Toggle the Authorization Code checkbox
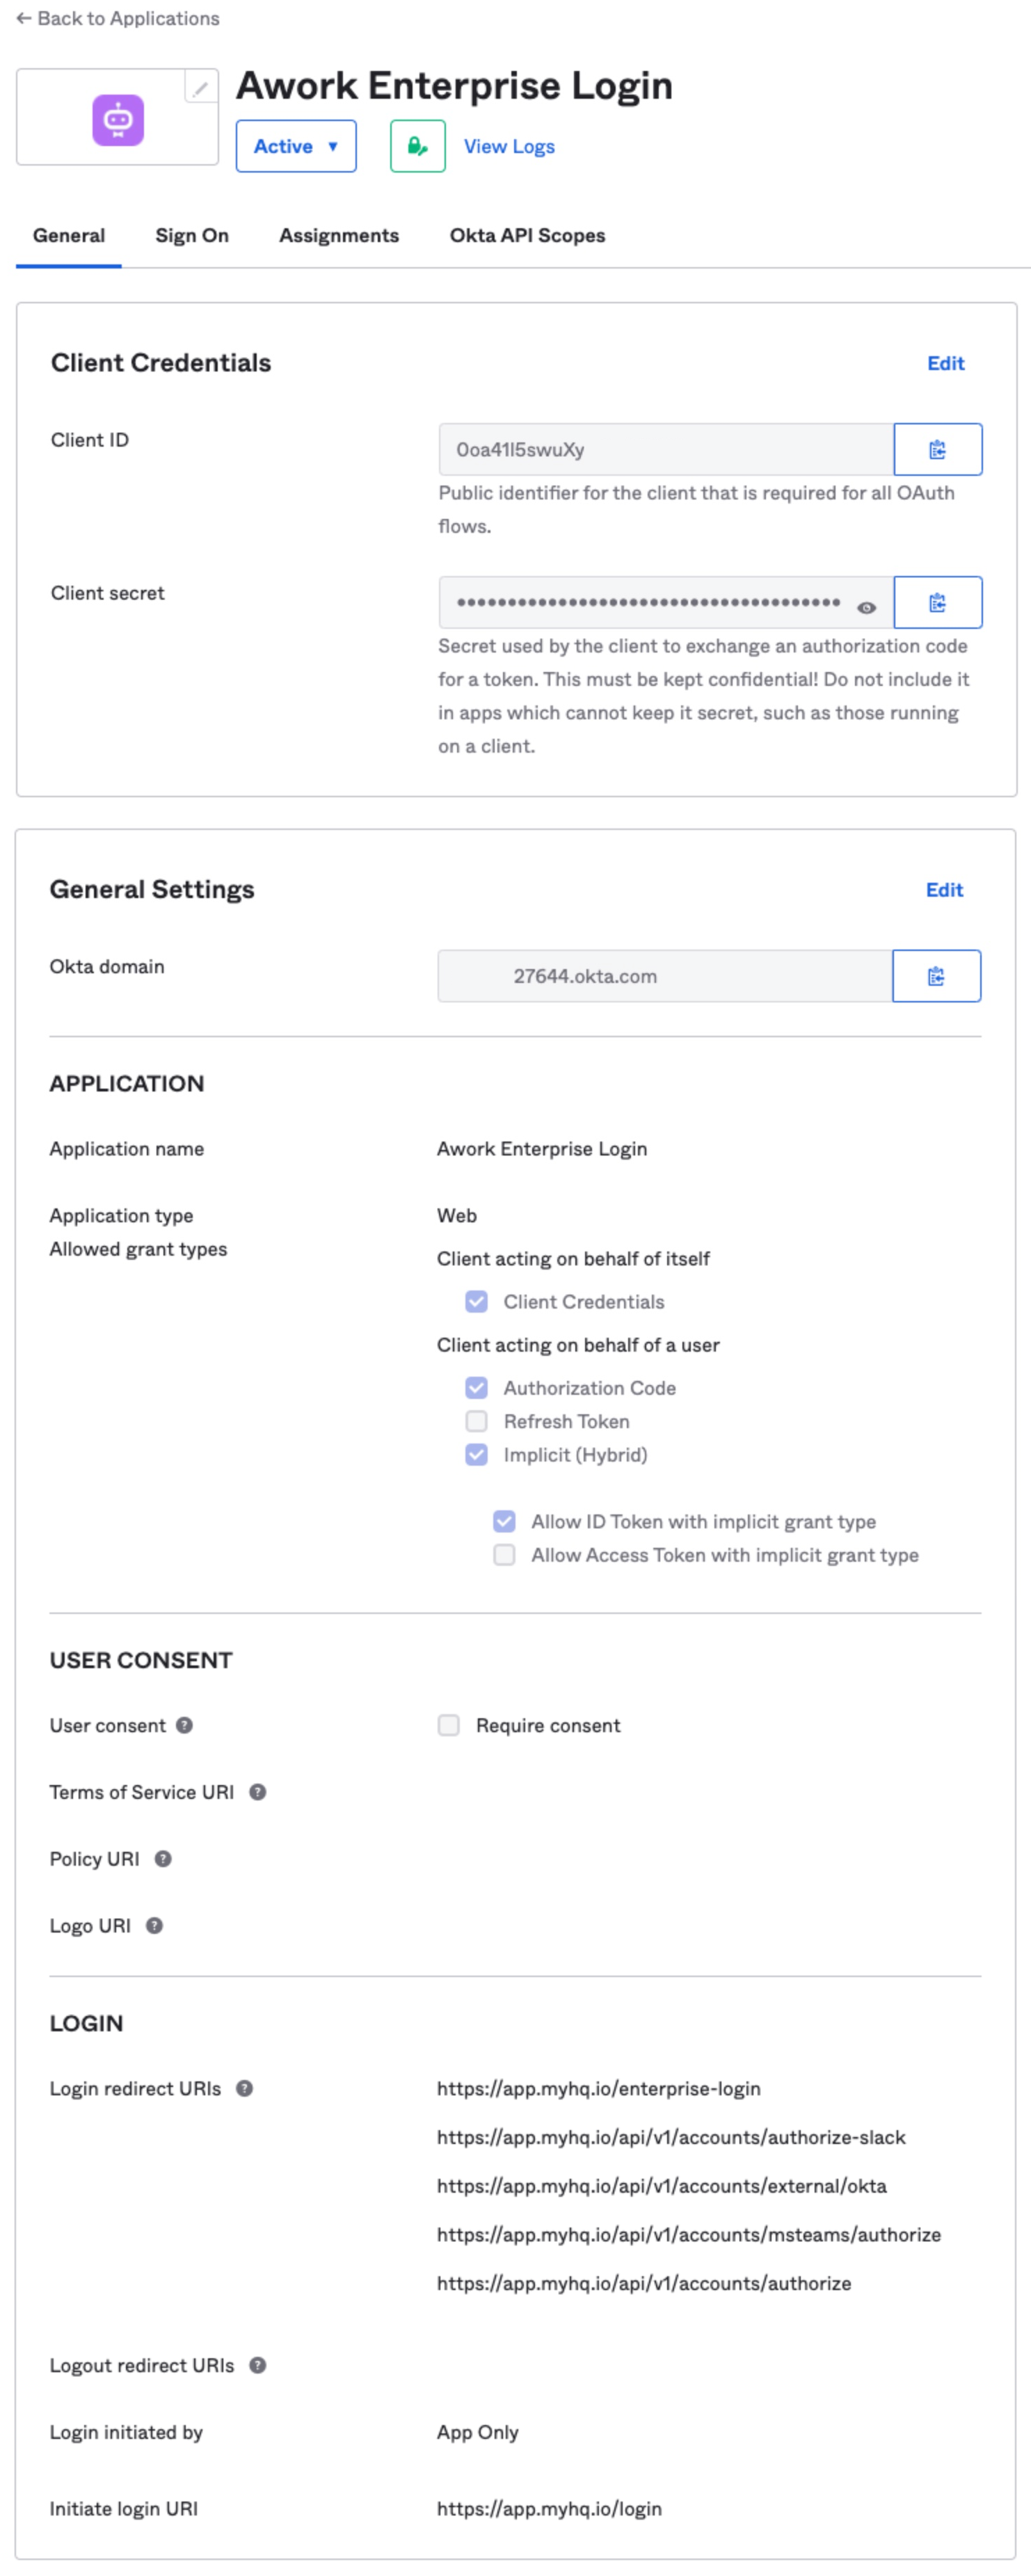Image resolution: width=1031 pixels, height=2576 pixels. [x=476, y=1388]
